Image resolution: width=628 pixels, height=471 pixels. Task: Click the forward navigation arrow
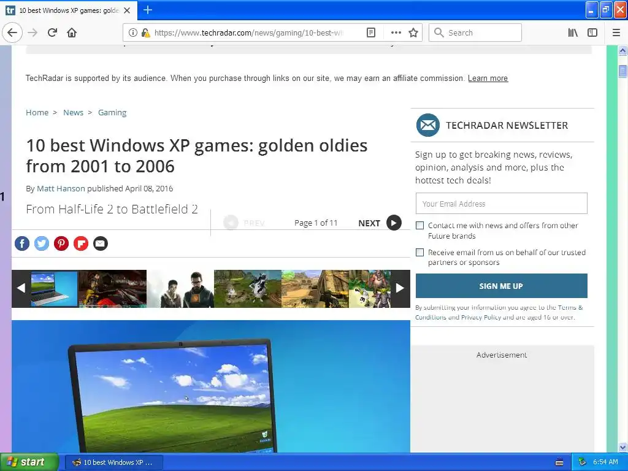pyautogui.click(x=33, y=33)
